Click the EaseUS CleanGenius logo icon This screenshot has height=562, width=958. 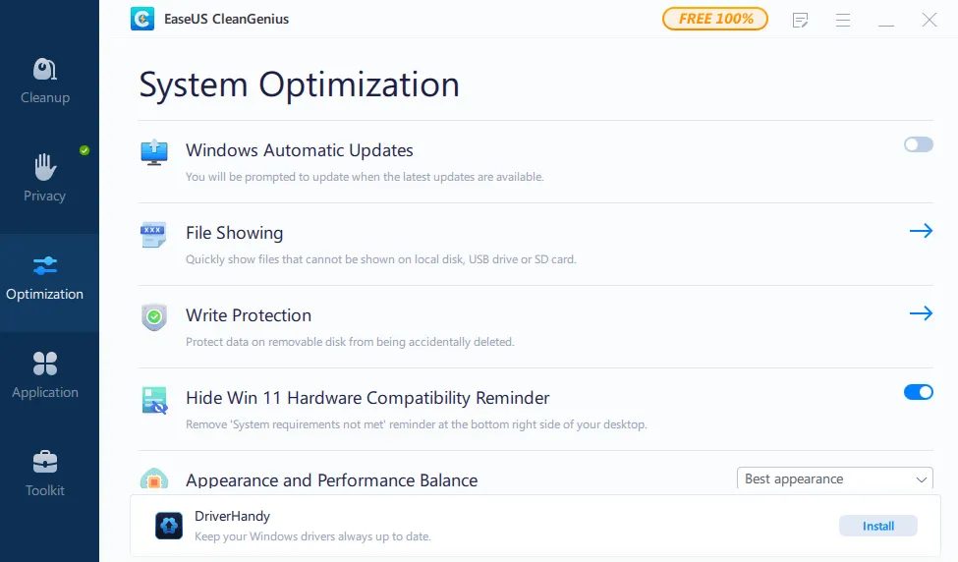[142, 19]
